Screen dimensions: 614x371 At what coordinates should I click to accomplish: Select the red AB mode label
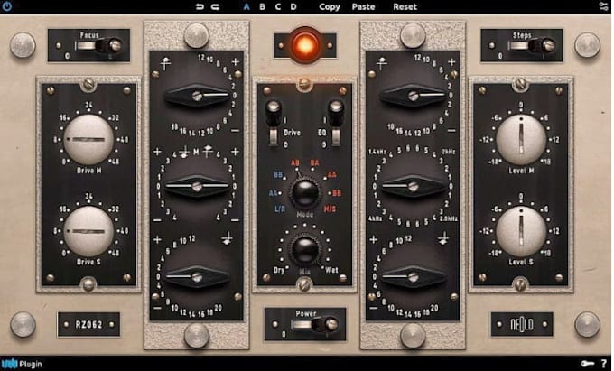point(295,162)
